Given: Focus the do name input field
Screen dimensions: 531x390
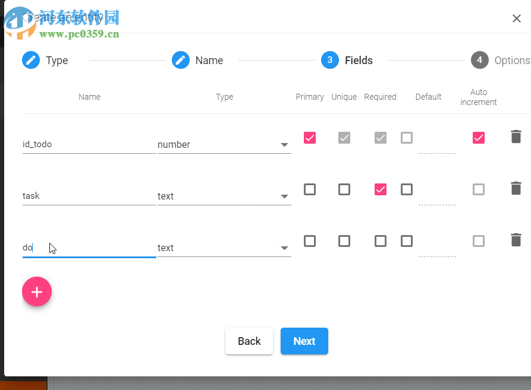Looking at the screenshot, I should pos(89,248).
